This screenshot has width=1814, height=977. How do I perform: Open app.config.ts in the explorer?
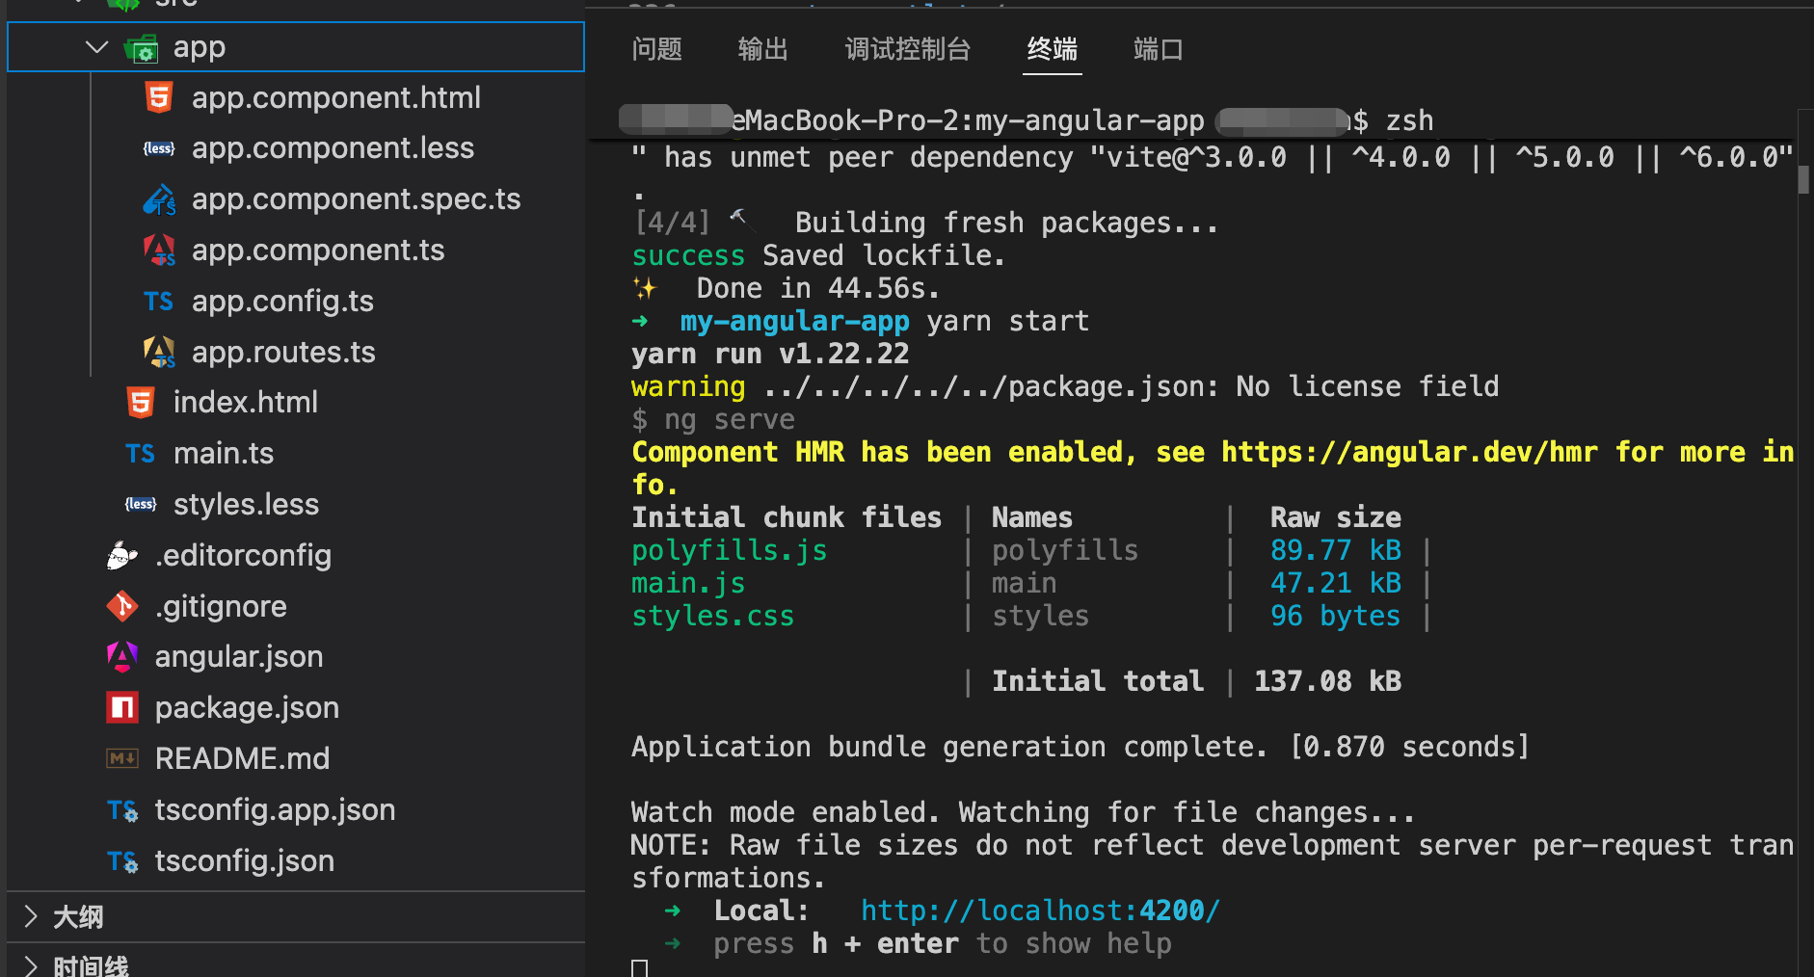282,302
